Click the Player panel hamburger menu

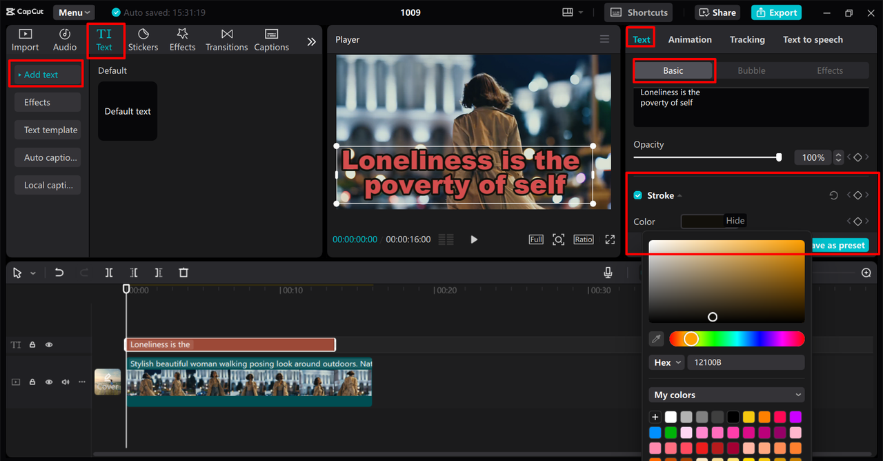coord(604,39)
